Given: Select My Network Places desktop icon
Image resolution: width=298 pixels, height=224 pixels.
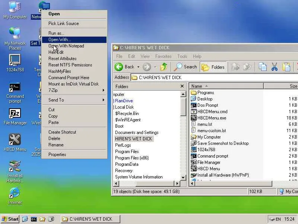Looking at the screenshot, I should tap(15, 38).
